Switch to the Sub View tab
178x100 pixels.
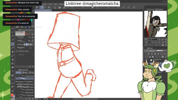(159, 10)
